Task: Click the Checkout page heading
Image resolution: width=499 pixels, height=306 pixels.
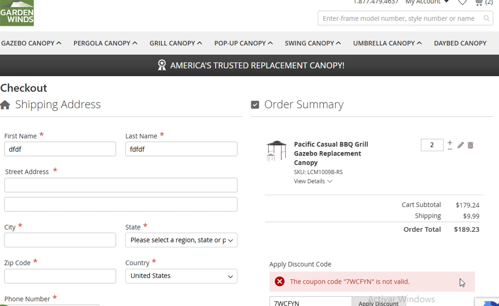Action: [x=24, y=88]
